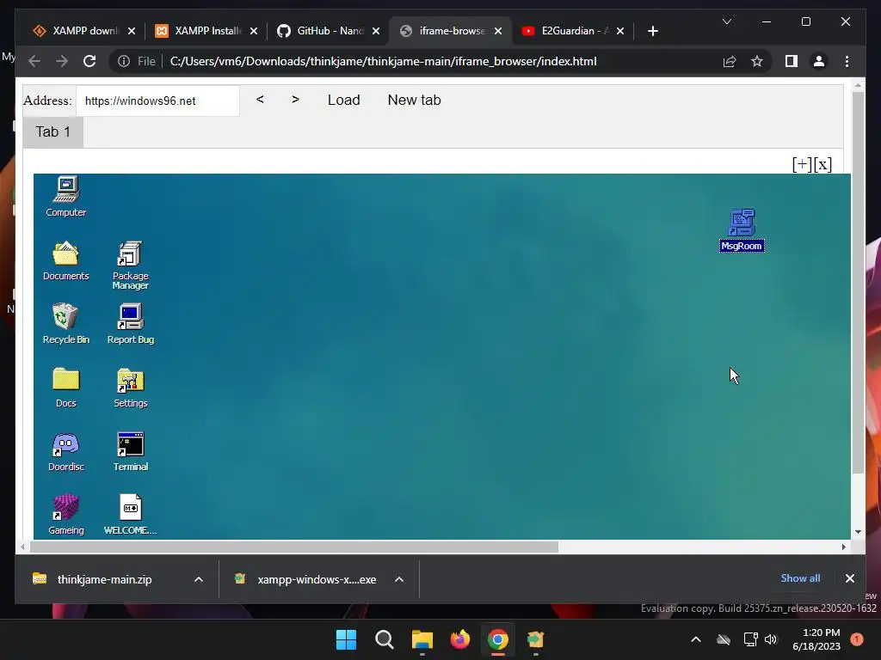
Task: Click Show all downloads
Action: coord(800,578)
